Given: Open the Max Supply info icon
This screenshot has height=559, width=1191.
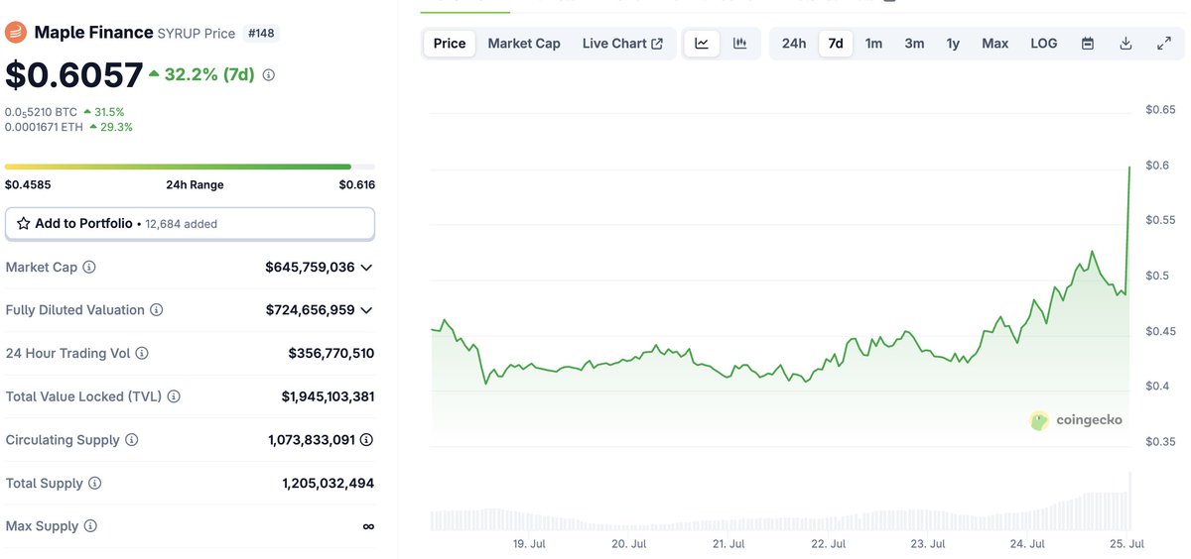Looking at the screenshot, I should (x=90, y=526).
